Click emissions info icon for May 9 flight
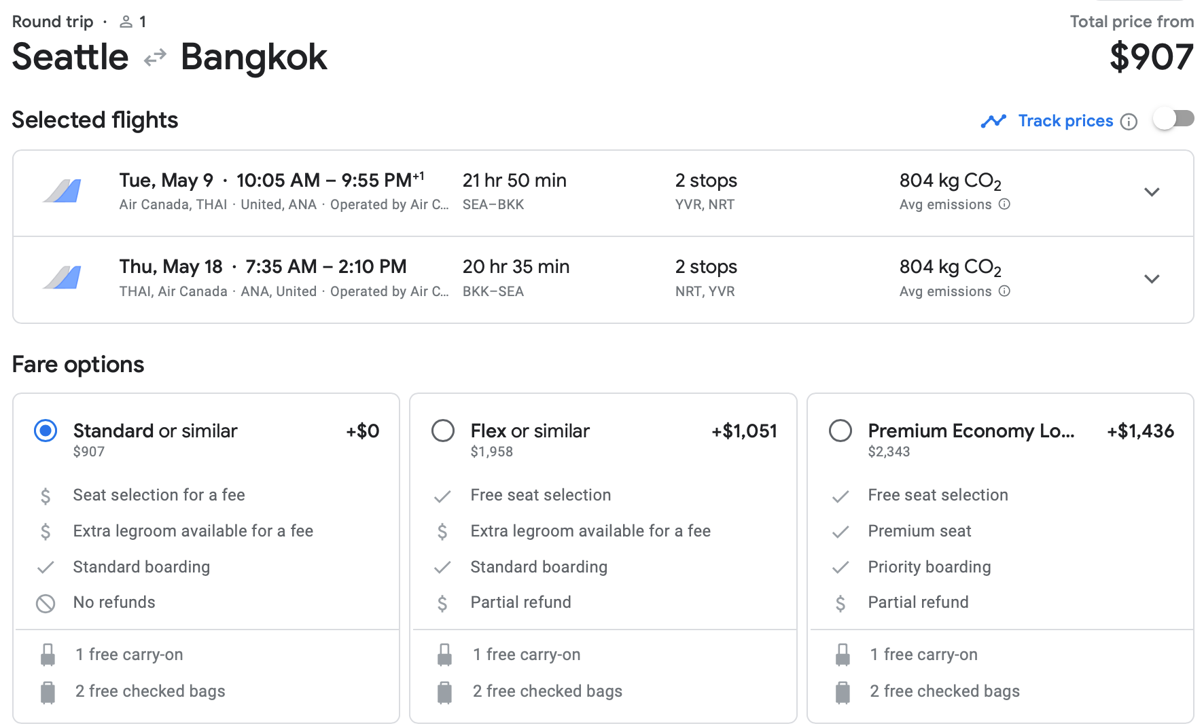The height and width of the screenshot is (728, 1204). coord(1004,204)
